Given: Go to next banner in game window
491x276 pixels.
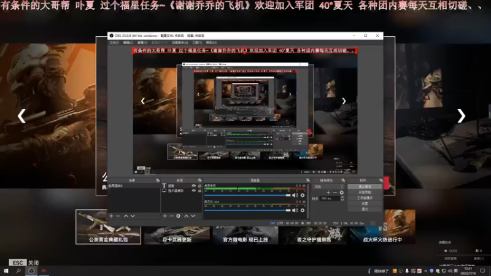Looking at the screenshot, I should point(462,116).
